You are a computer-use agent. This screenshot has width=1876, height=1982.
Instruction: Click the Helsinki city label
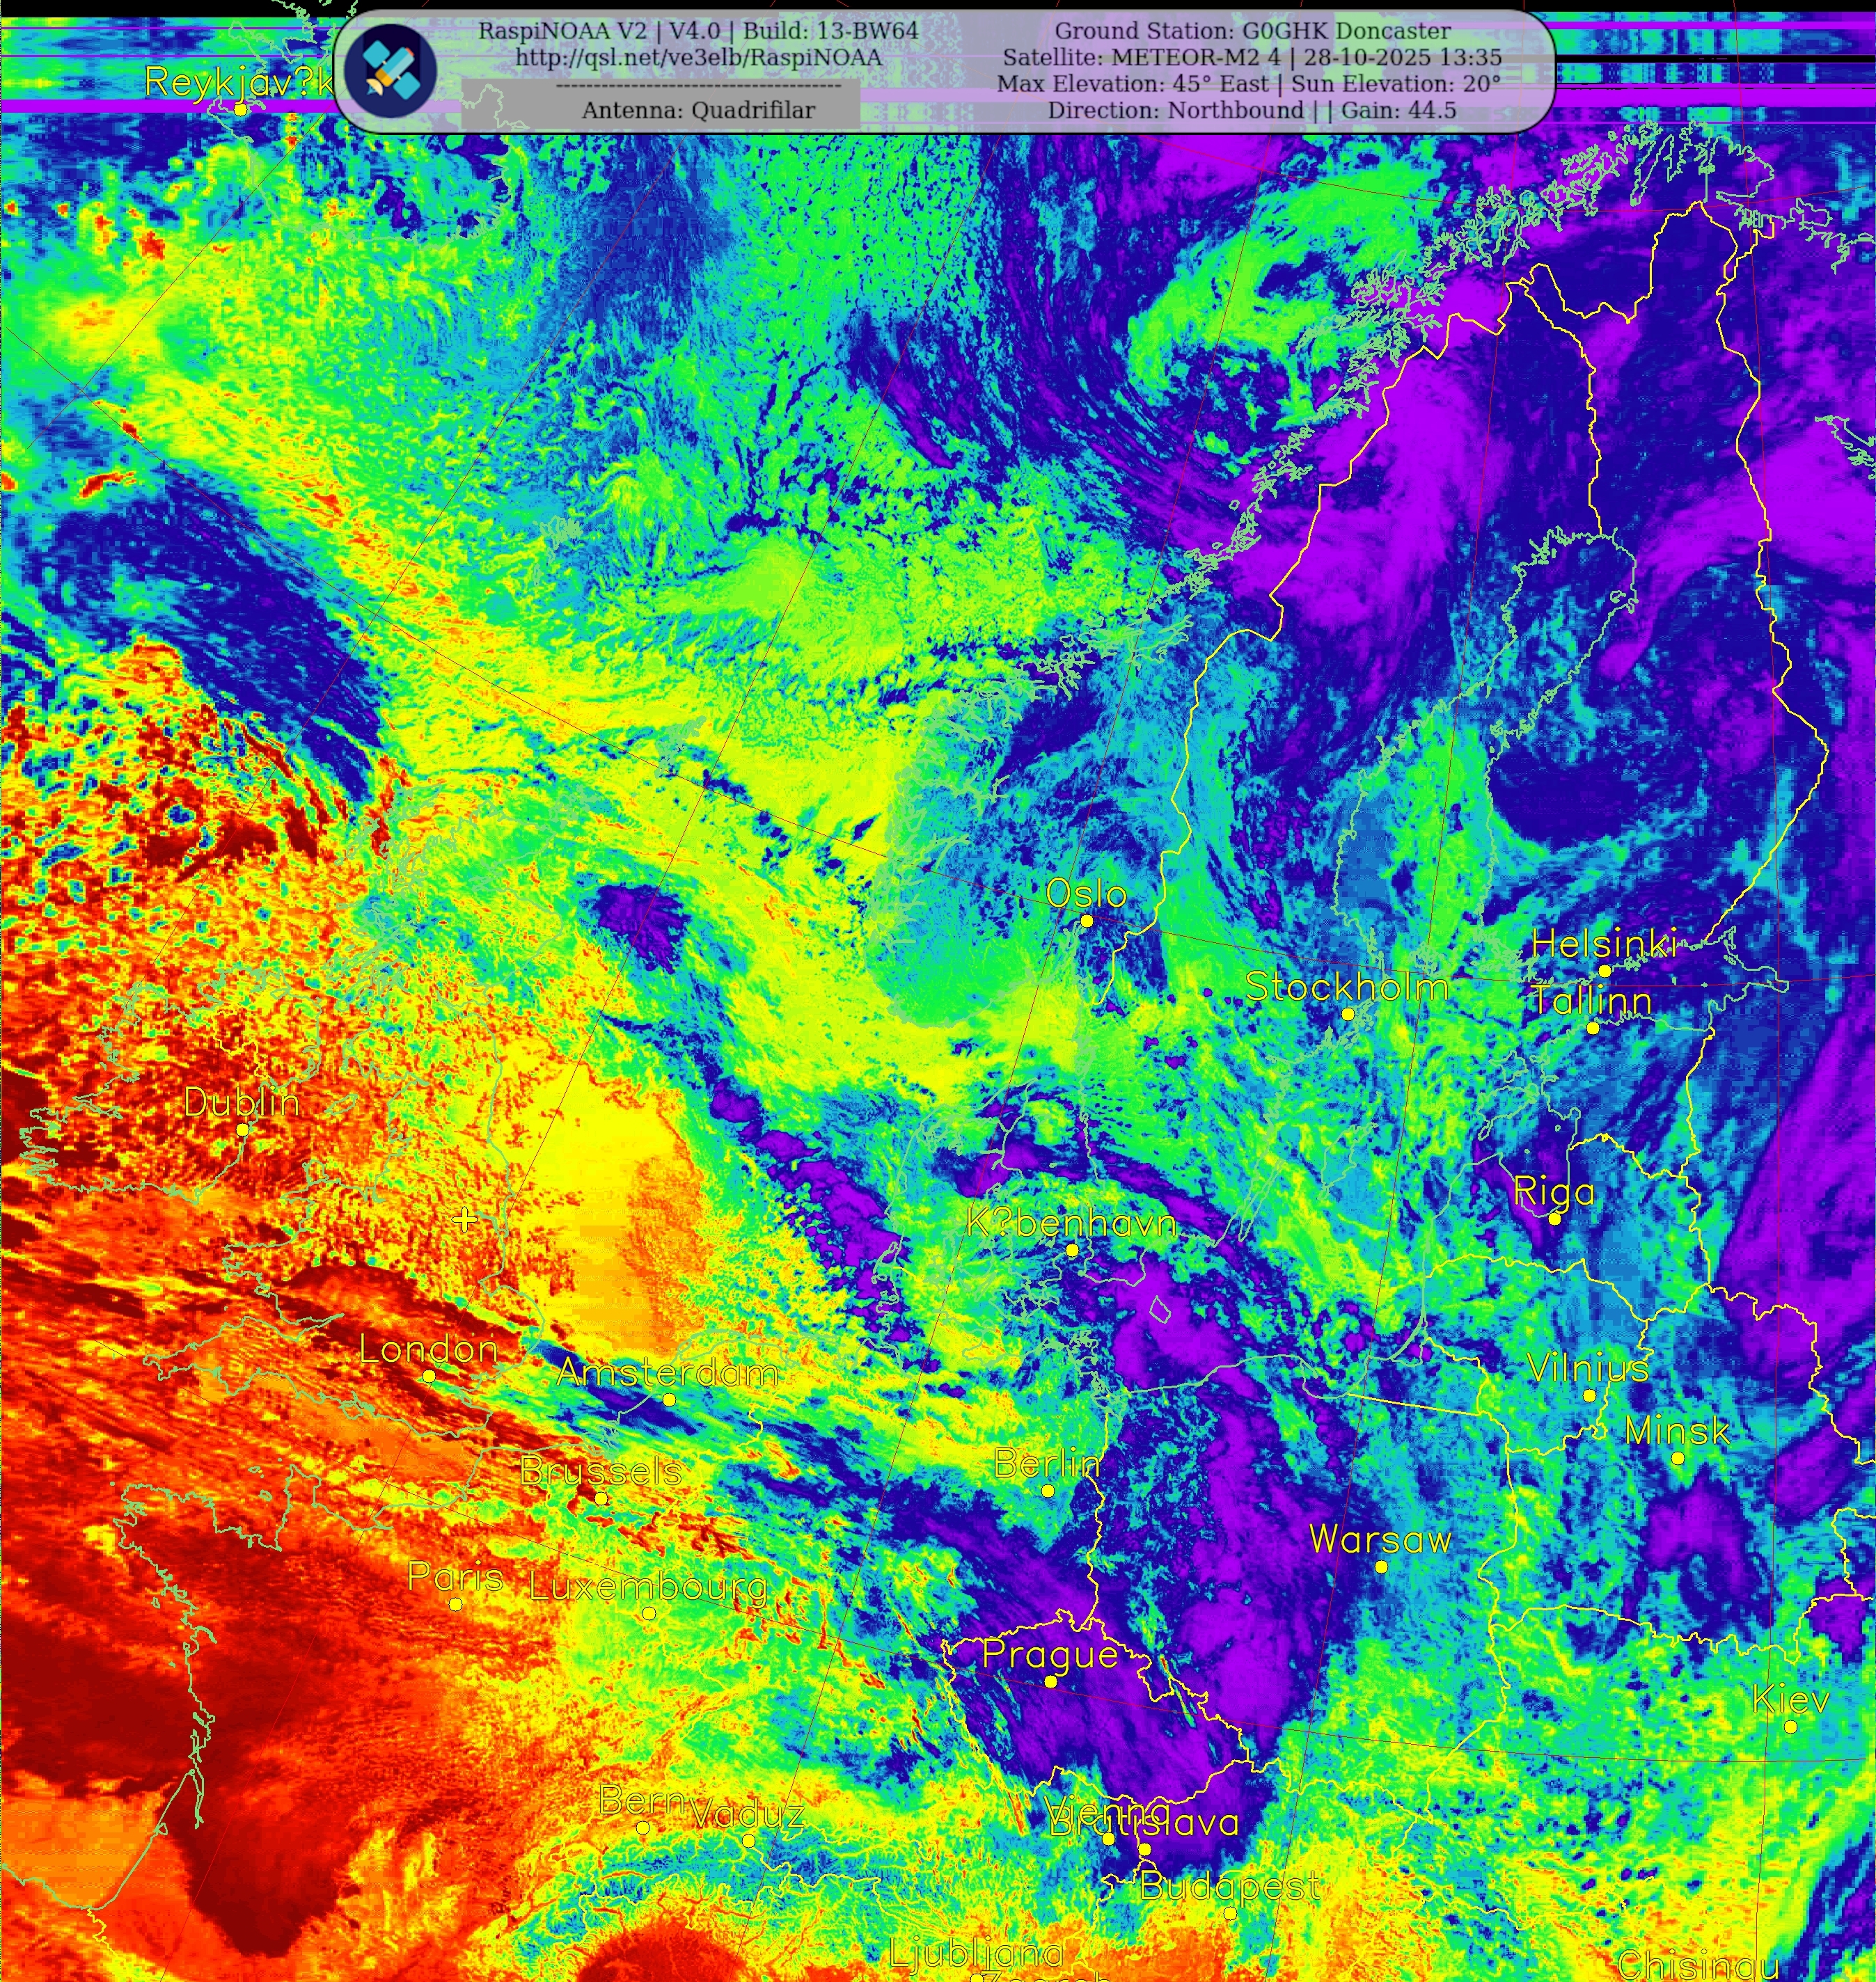pyautogui.click(x=1603, y=944)
